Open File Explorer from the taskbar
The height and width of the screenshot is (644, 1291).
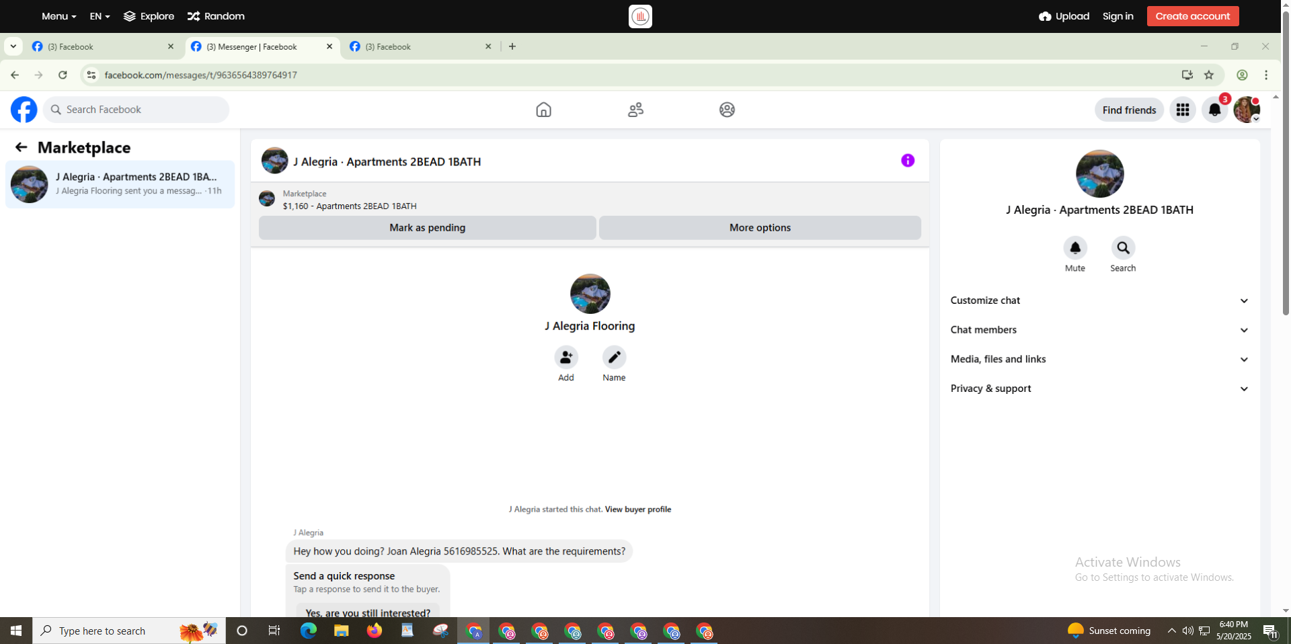click(341, 631)
